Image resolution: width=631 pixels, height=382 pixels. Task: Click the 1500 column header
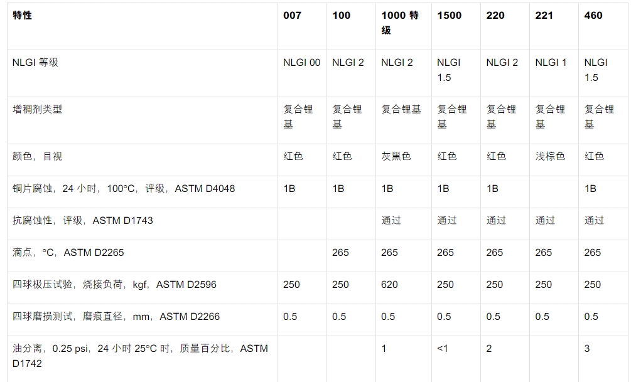[x=449, y=16]
